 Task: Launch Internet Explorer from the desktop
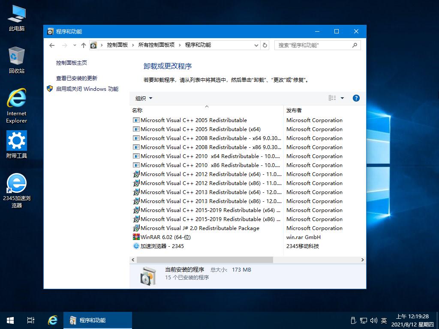tap(17, 106)
